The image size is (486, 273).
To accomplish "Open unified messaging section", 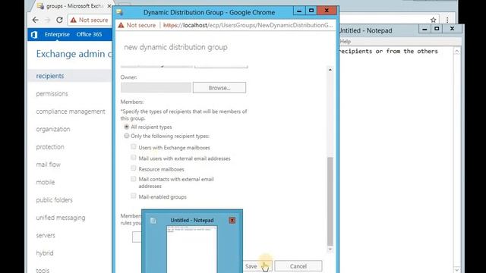I will pos(61,218).
